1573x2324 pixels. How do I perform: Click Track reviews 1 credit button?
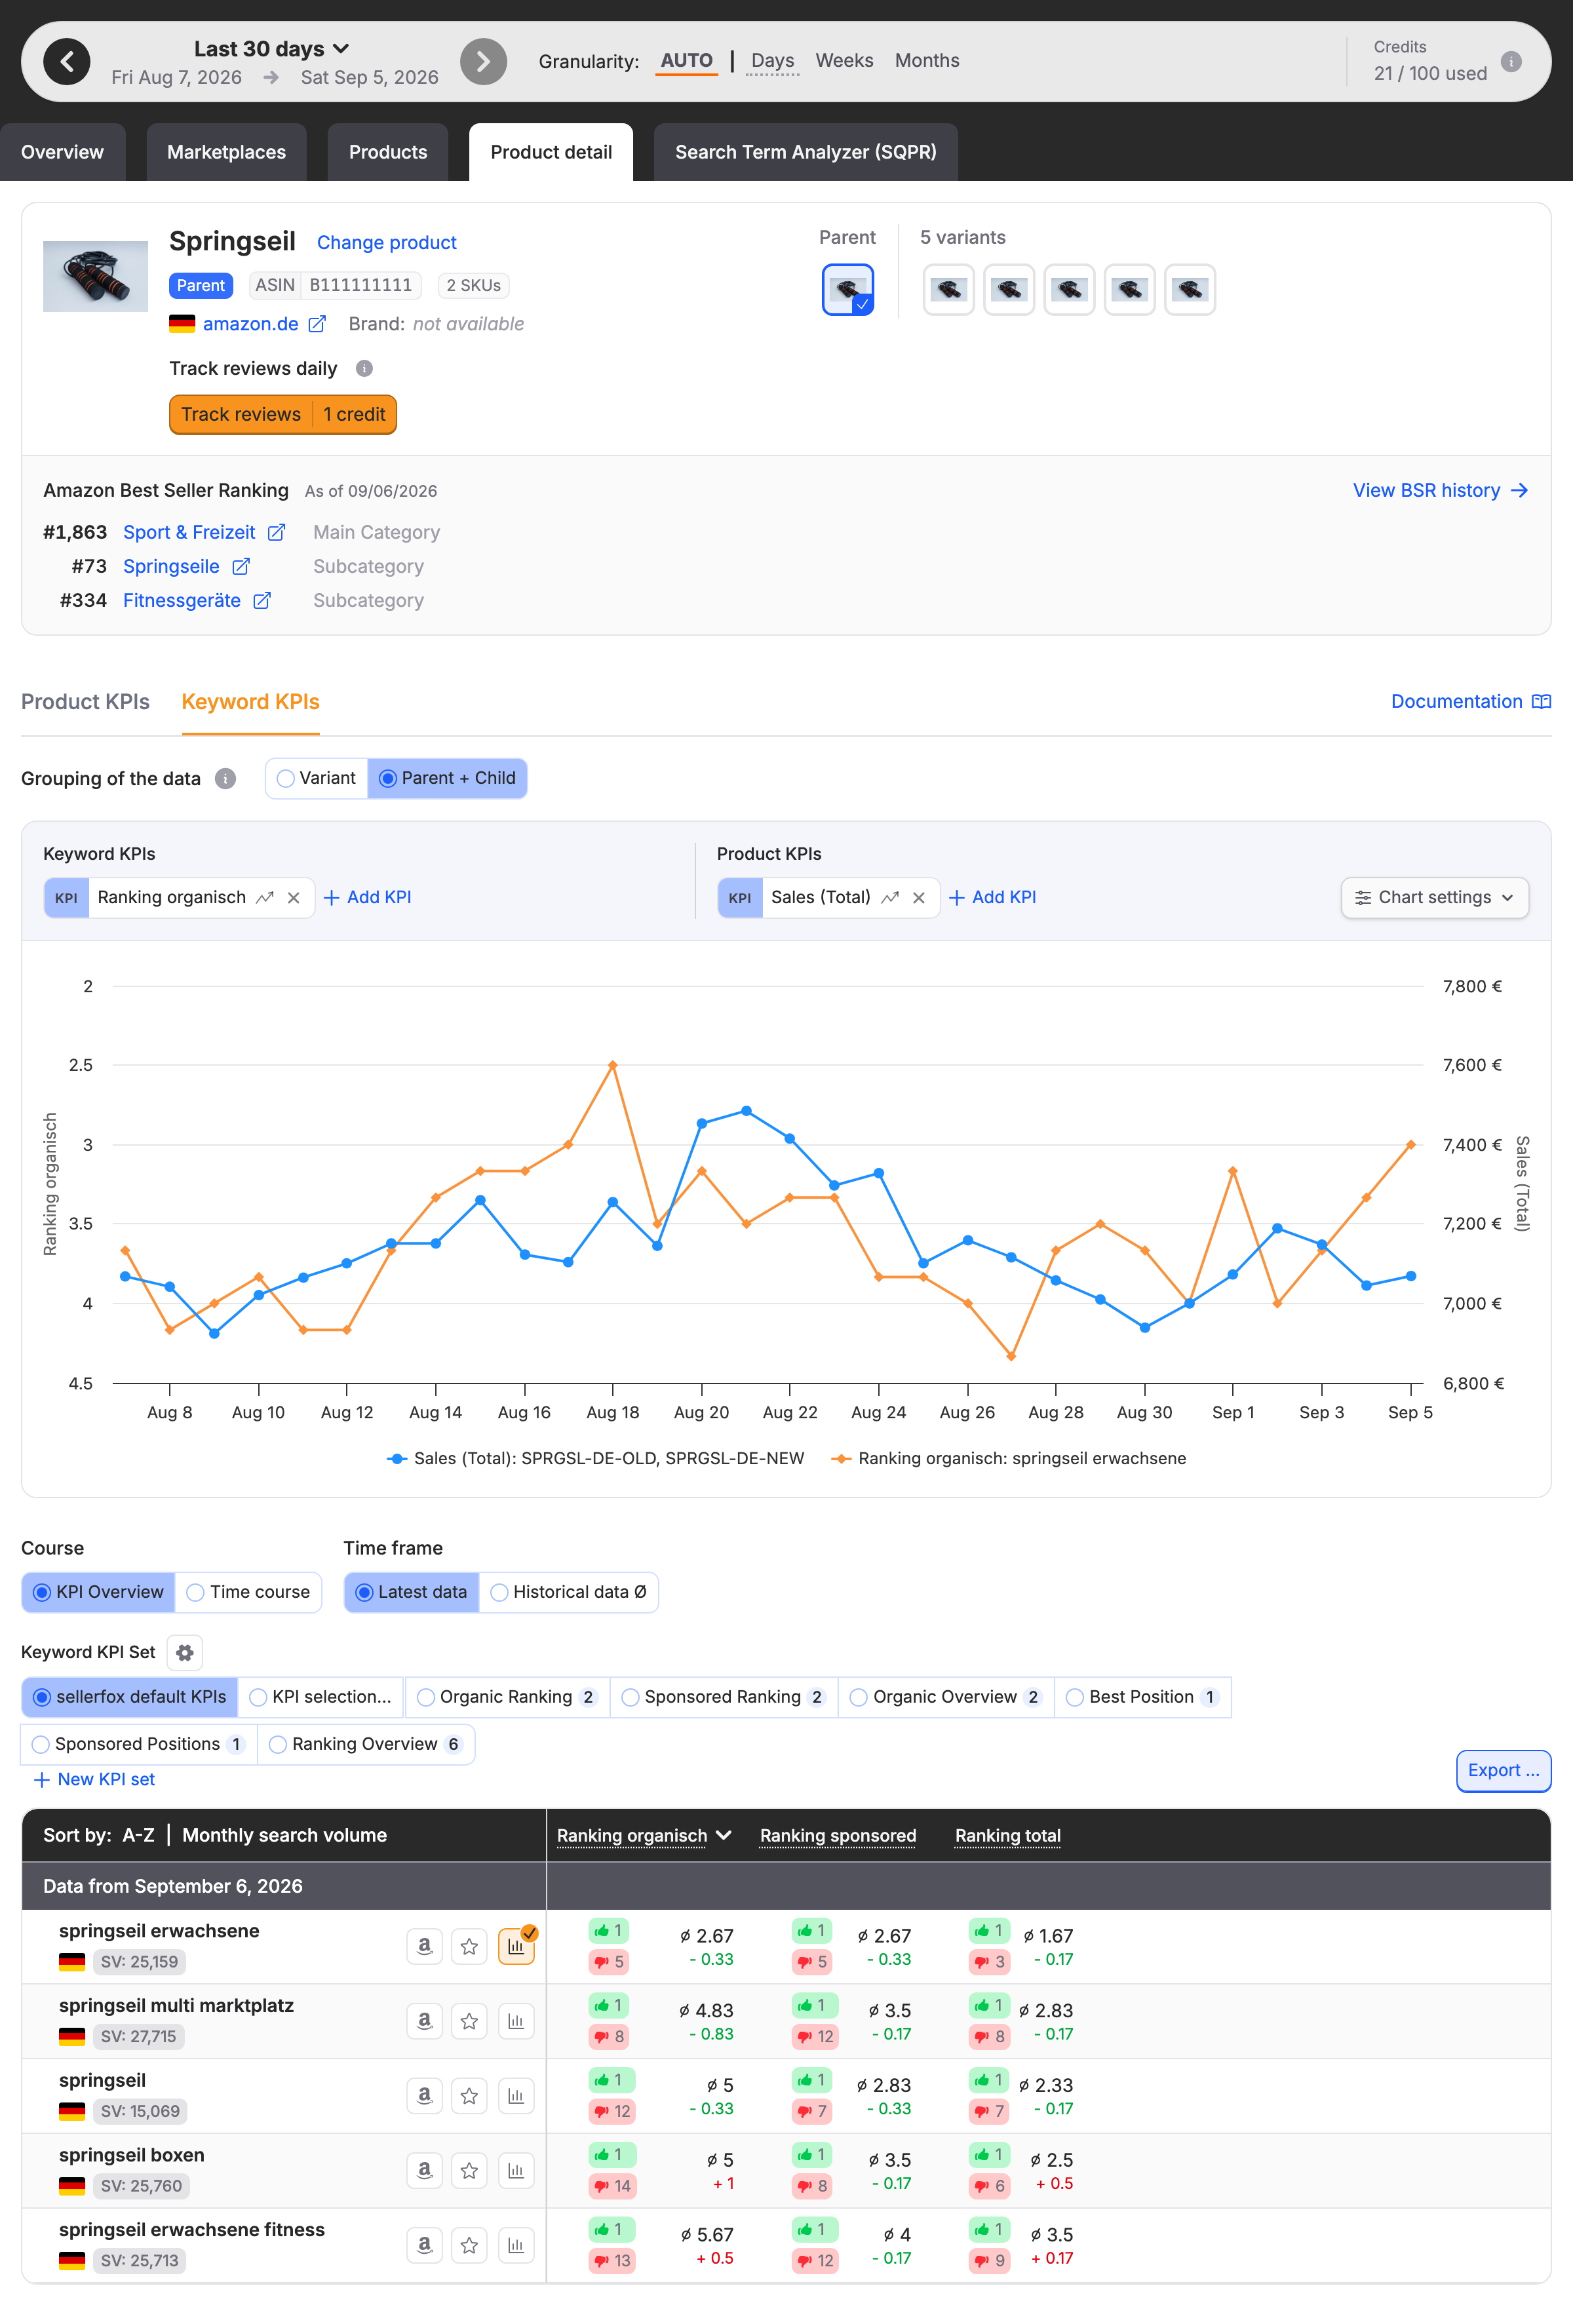coord(283,415)
